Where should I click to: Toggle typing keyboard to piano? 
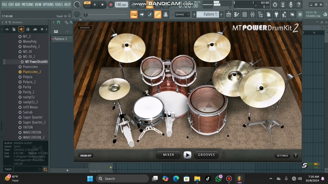click(134, 15)
